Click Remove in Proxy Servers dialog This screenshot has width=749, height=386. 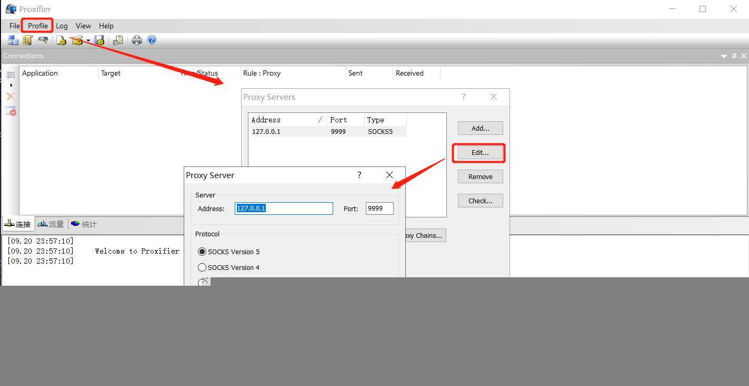click(x=480, y=176)
